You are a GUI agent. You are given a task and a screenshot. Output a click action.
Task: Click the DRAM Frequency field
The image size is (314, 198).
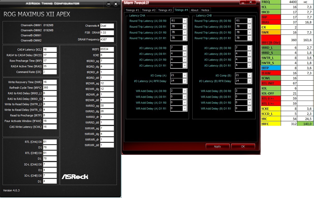(x=107, y=39)
